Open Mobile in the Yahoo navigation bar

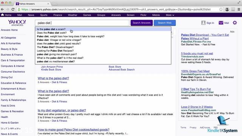pos(156,15)
